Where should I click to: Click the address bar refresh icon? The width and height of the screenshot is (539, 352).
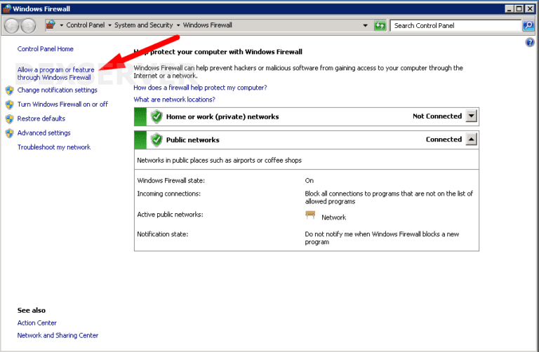pos(380,25)
